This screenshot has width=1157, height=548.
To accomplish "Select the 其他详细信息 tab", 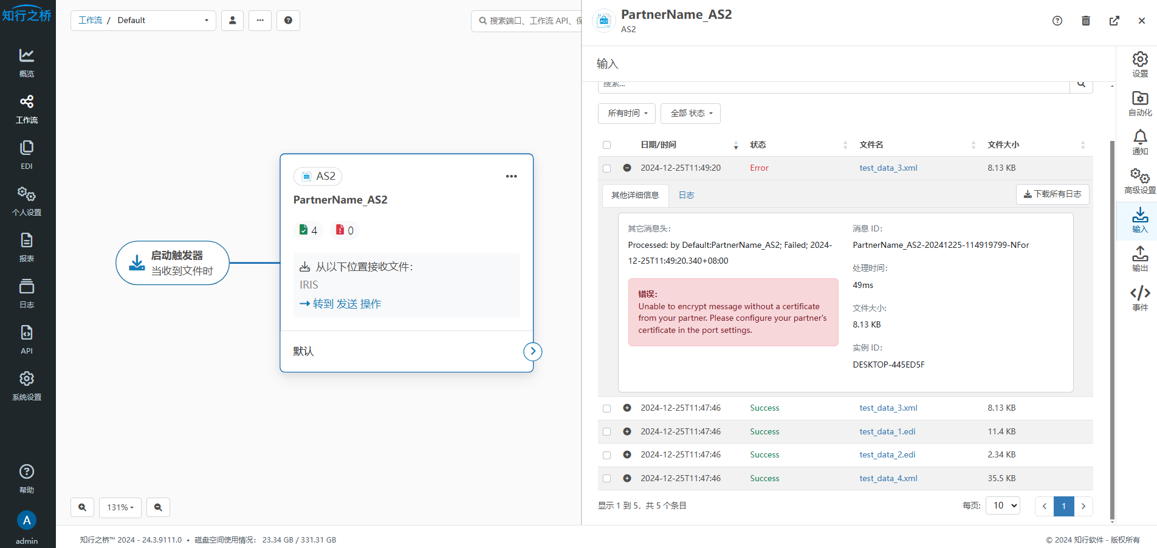I will (x=635, y=195).
